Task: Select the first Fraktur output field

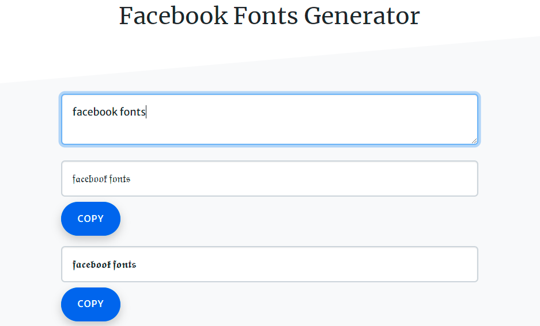Action: tap(270, 179)
